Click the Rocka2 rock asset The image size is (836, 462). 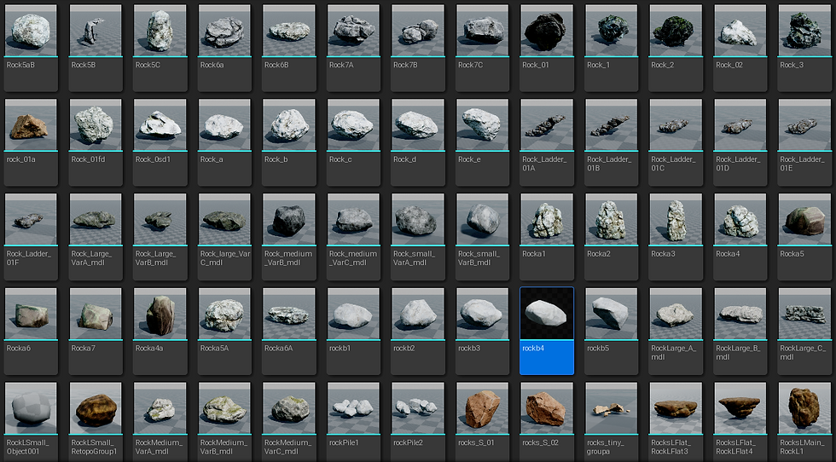point(612,237)
